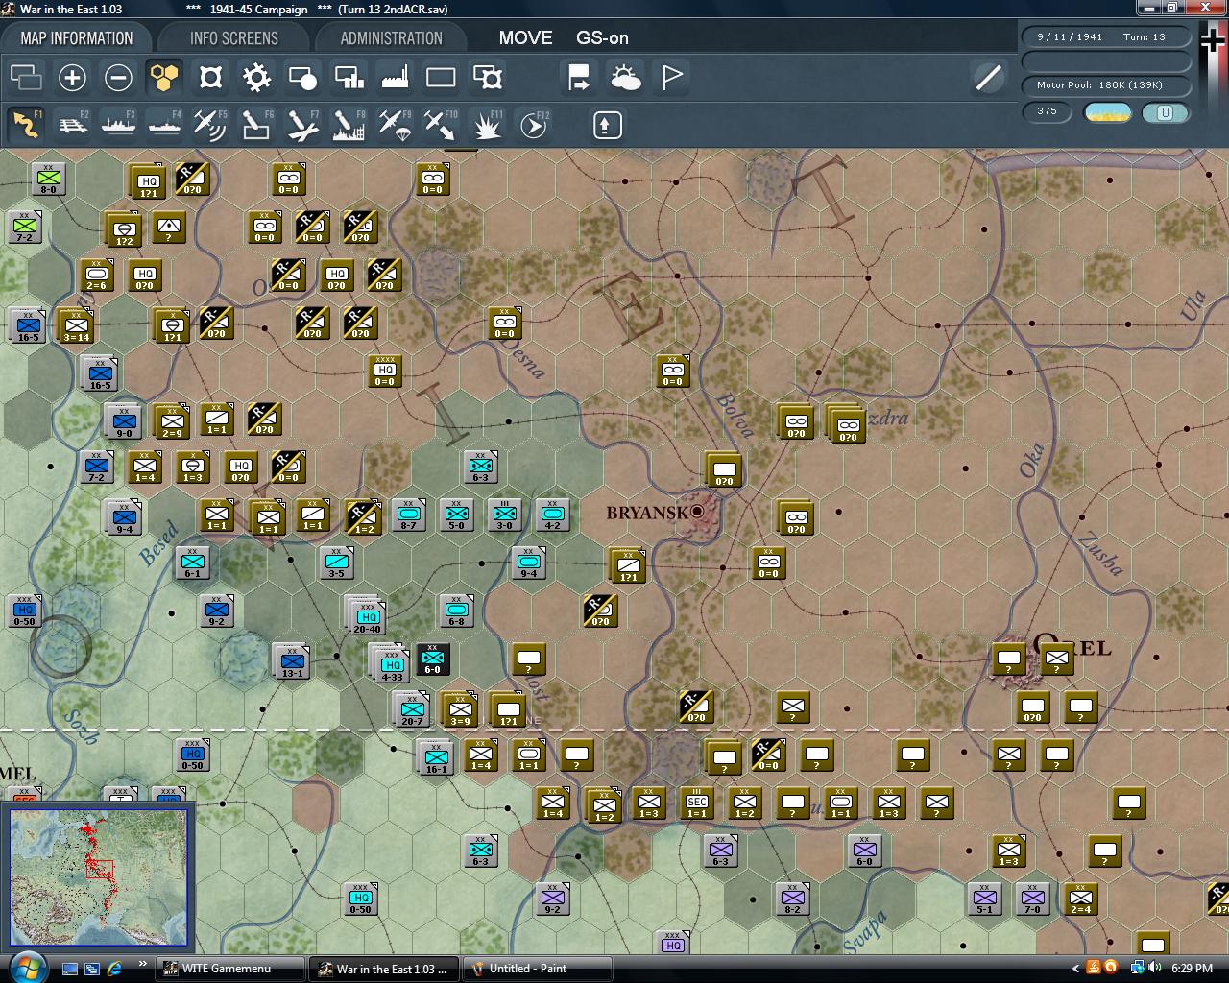The height and width of the screenshot is (983, 1229).
Task: Click the rectangle-with-fort toolbar icon
Action: 487,77
